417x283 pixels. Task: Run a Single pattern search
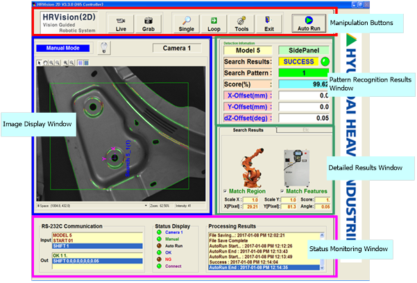(186, 24)
